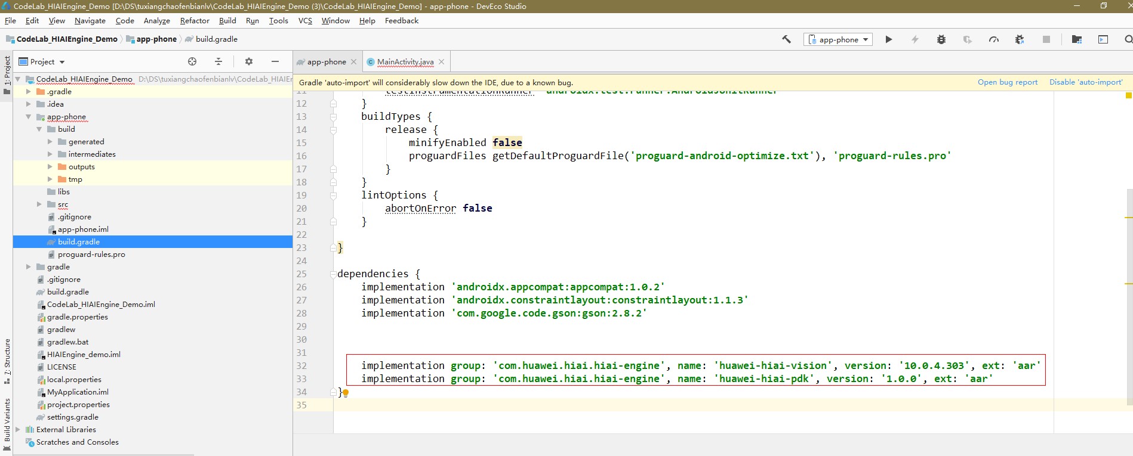
Task: Select local.properties file
Action: pos(74,380)
